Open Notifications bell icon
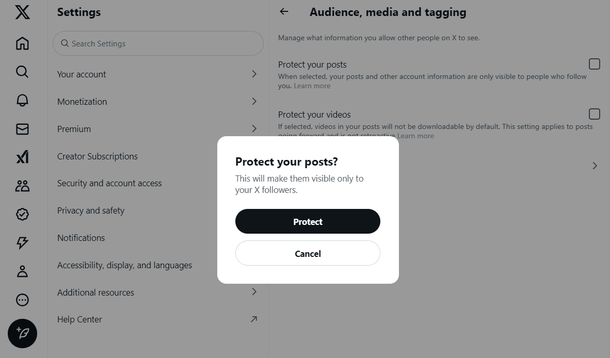The height and width of the screenshot is (358, 610). coord(22,100)
